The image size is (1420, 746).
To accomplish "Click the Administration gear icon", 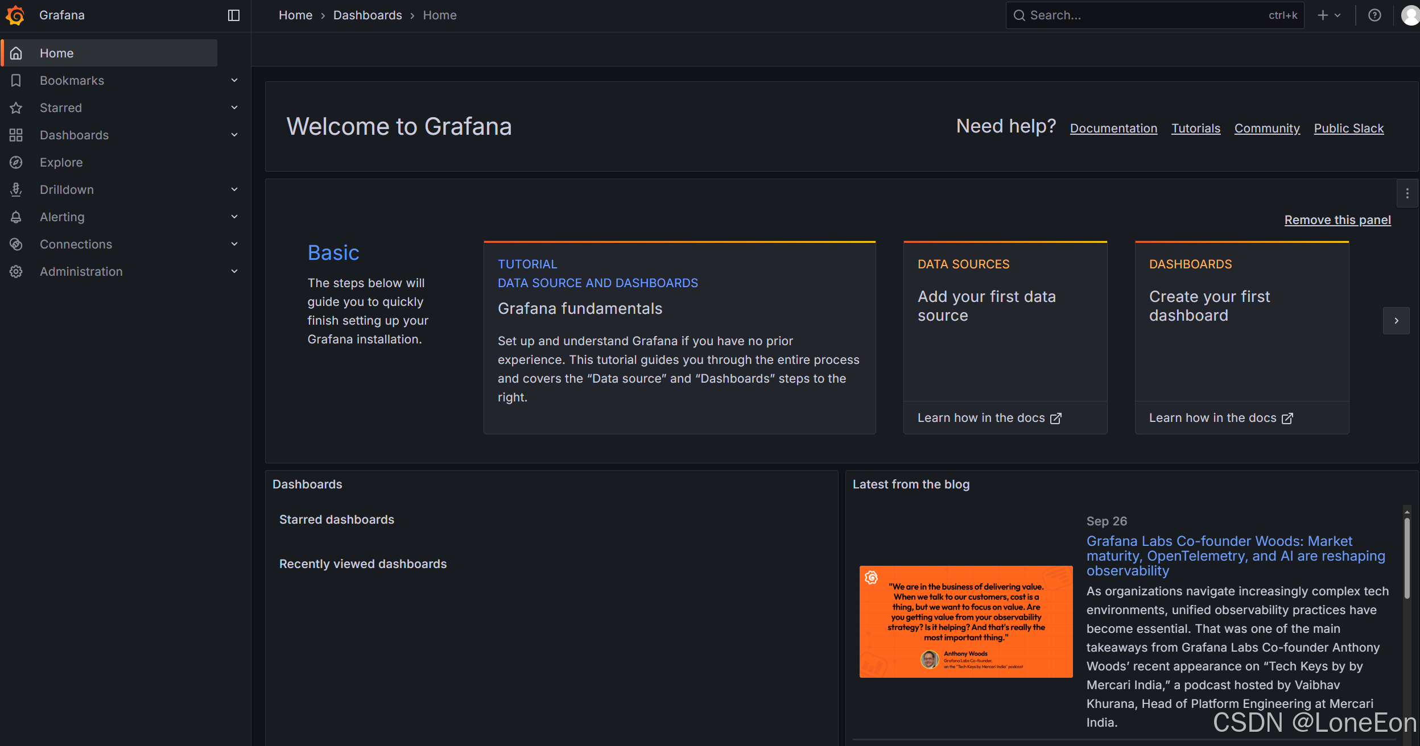I will pyautogui.click(x=16, y=271).
